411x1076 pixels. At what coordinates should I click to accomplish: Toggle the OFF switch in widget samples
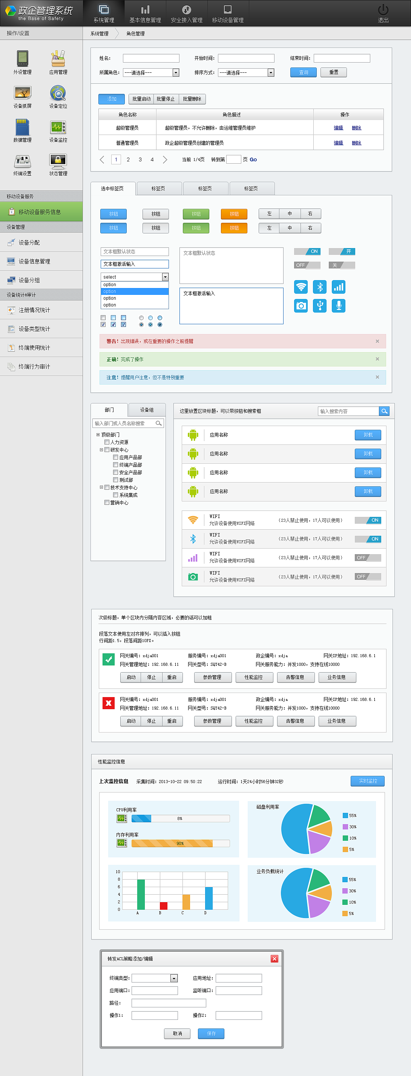tap(307, 265)
